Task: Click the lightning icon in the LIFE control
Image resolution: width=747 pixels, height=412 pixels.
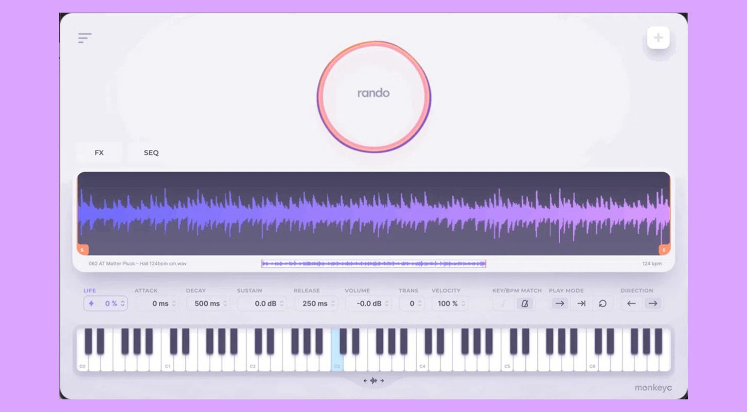Action: coord(92,303)
